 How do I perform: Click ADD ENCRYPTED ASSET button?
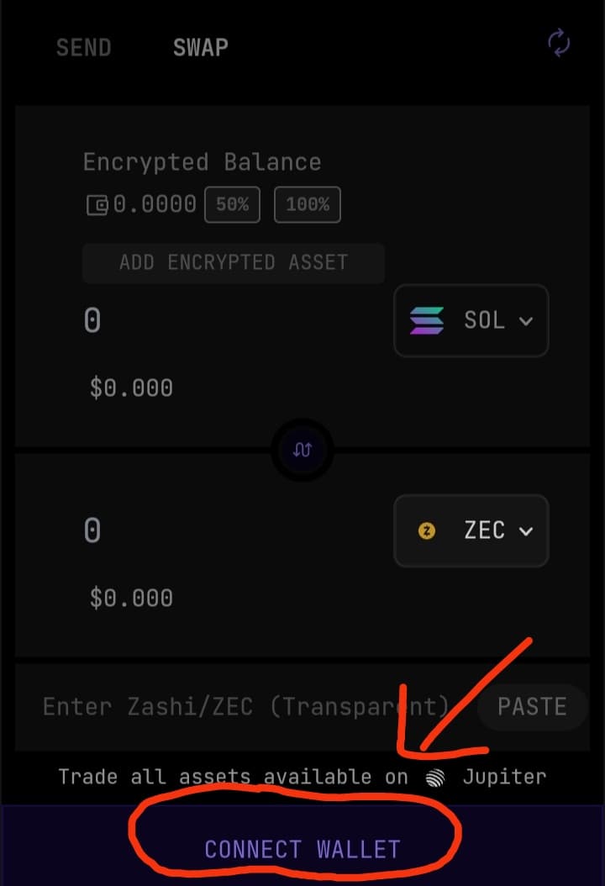coord(233,262)
